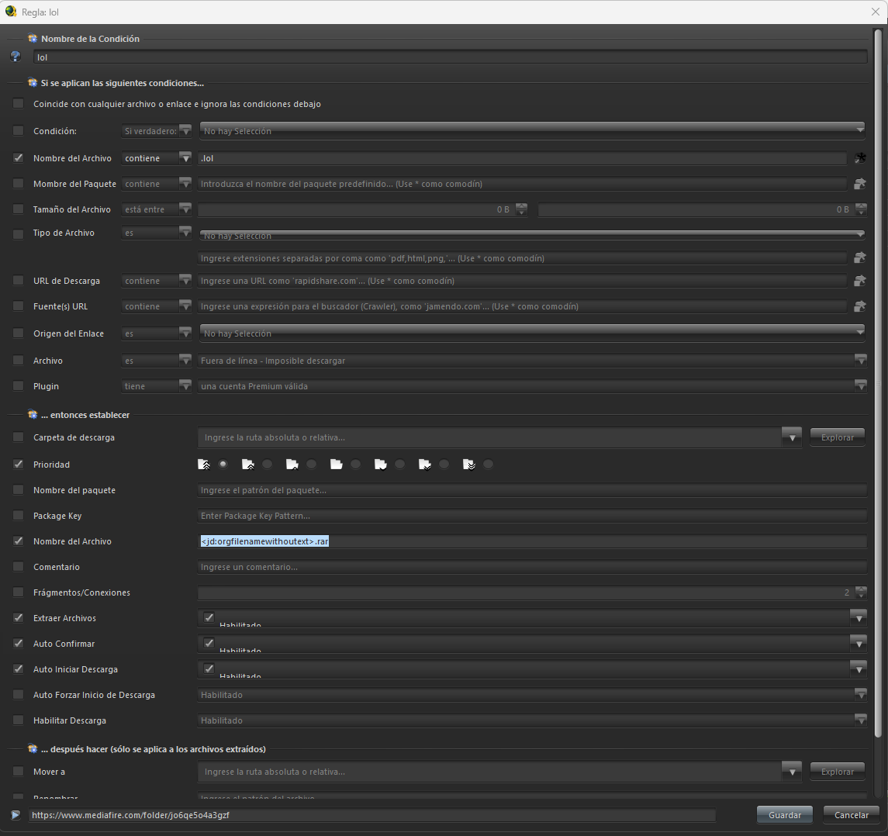Open the 'contiene' dropdown for Nombre del Archivo
The height and width of the screenshot is (836, 888).
pos(157,158)
